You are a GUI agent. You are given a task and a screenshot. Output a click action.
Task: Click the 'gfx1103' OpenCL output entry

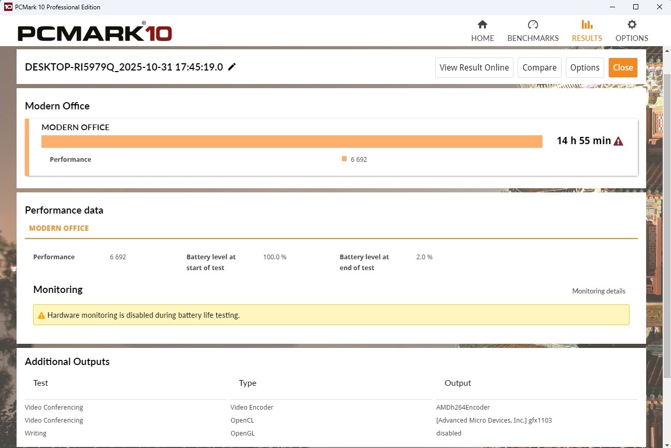tap(494, 421)
